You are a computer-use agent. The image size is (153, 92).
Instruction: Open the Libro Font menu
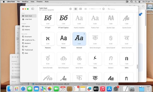[11, 1]
